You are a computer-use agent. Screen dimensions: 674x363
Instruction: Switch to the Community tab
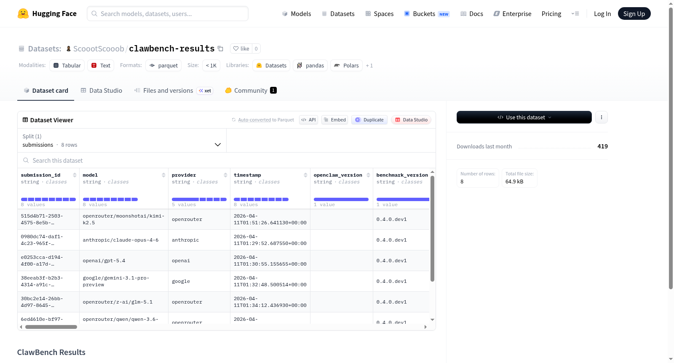coord(251,91)
